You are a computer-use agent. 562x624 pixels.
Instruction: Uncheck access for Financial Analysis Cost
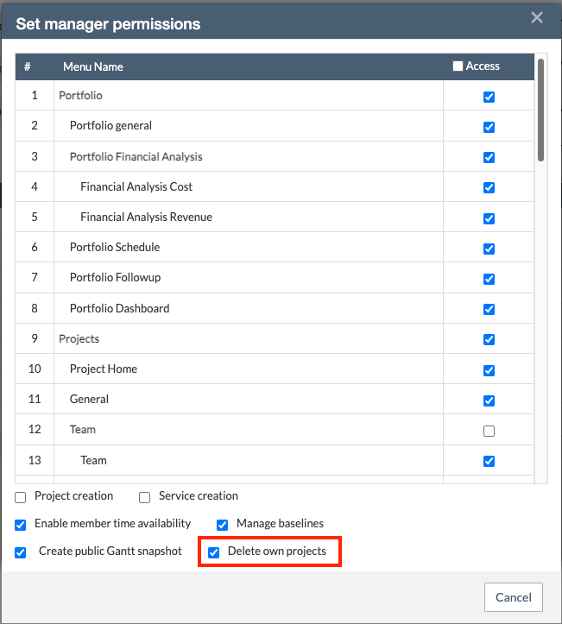click(489, 187)
